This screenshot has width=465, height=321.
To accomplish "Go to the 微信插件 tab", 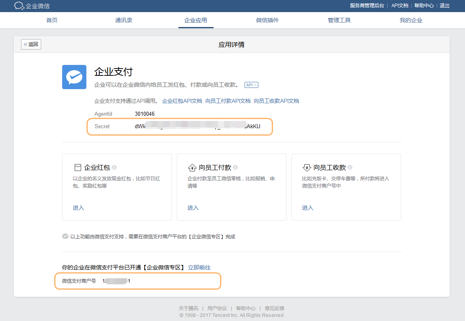I will pyautogui.click(x=268, y=20).
